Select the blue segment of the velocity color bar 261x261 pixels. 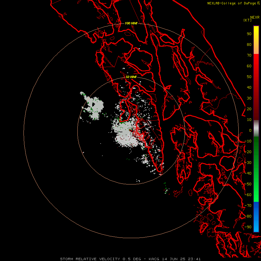coord(256,217)
